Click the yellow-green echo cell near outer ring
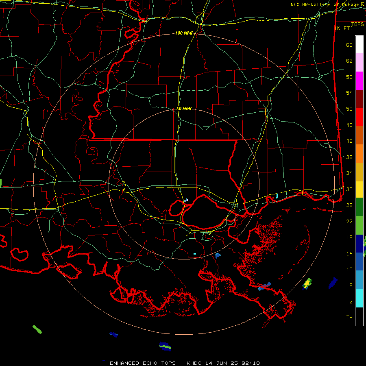The width and height of the screenshot is (366, 366). [307, 284]
